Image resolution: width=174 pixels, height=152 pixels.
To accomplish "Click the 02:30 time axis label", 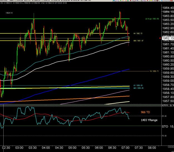I will coord(6,148).
